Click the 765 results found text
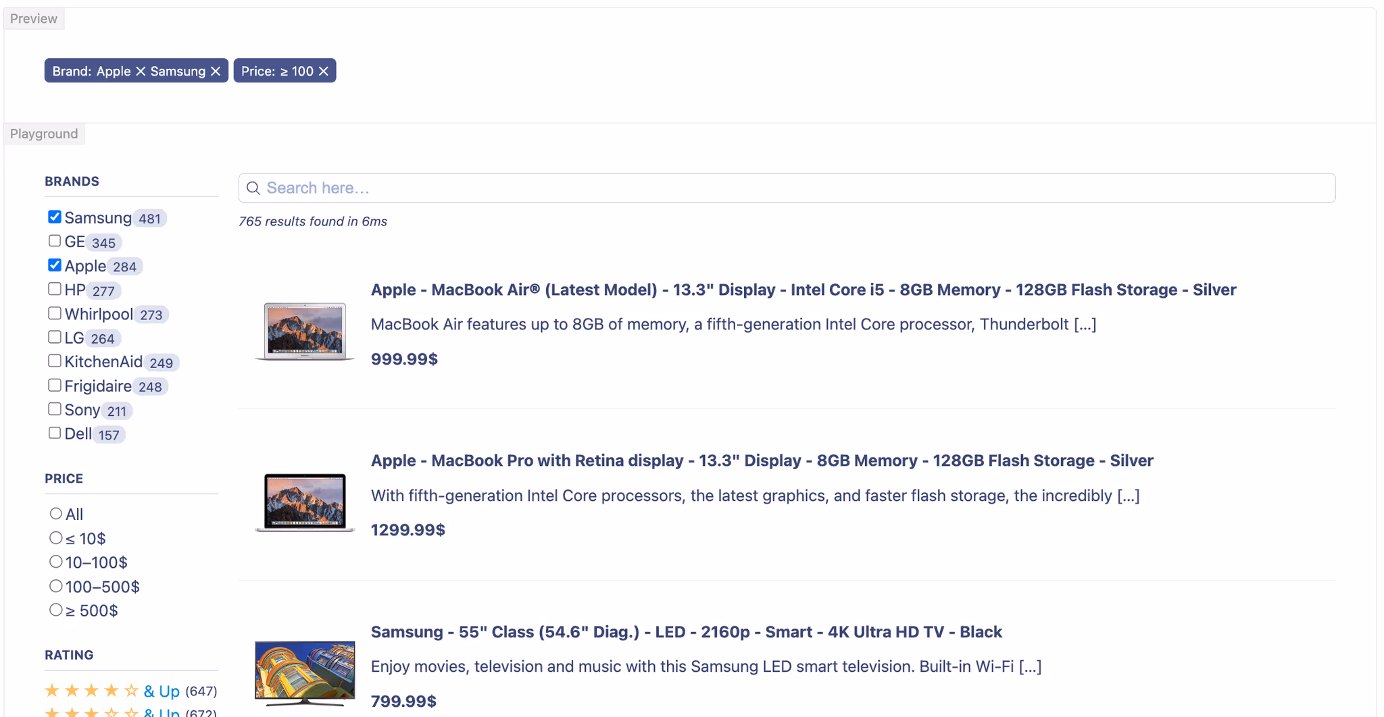This screenshot has width=1384, height=717. pyautogui.click(x=313, y=221)
